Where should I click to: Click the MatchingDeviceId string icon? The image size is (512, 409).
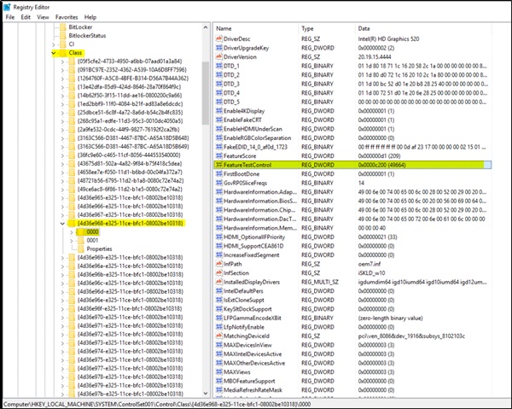tap(218, 336)
